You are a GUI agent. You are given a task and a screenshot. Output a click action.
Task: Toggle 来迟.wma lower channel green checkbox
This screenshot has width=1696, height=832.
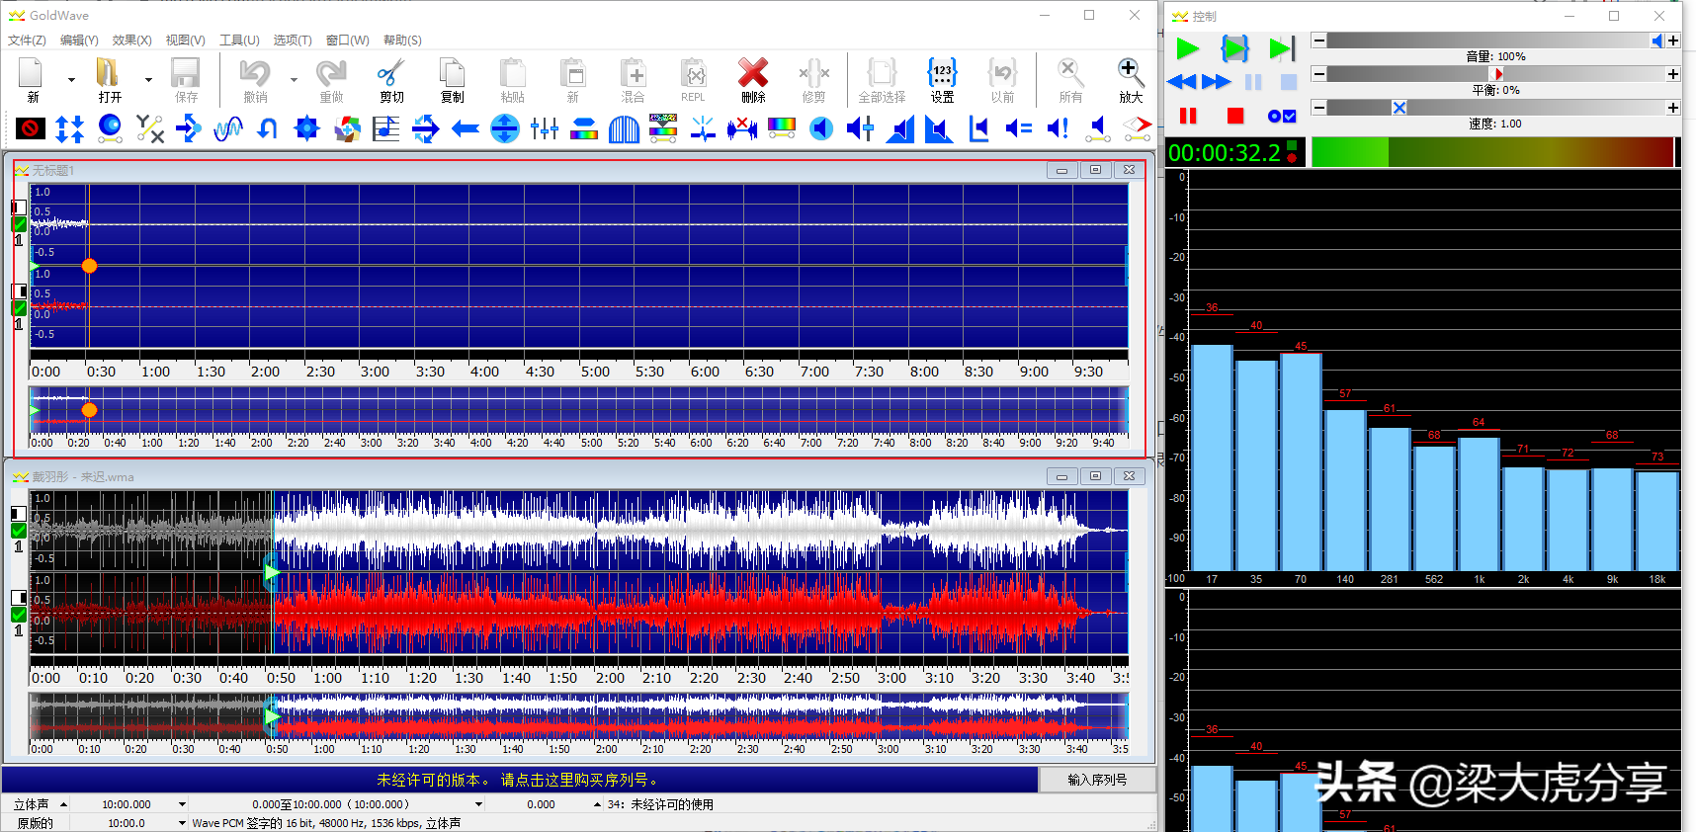pyautogui.click(x=19, y=615)
